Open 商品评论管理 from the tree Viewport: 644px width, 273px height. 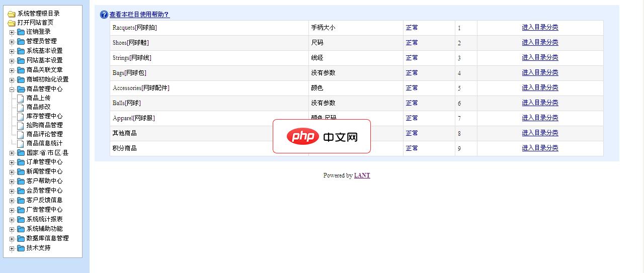[x=44, y=134]
